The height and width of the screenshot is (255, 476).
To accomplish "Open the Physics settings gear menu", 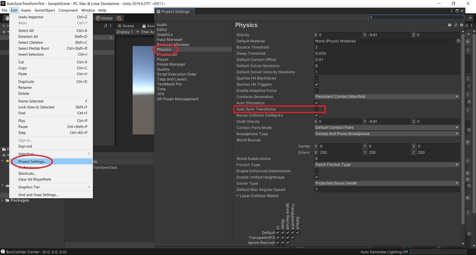I will click(x=461, y=25).
